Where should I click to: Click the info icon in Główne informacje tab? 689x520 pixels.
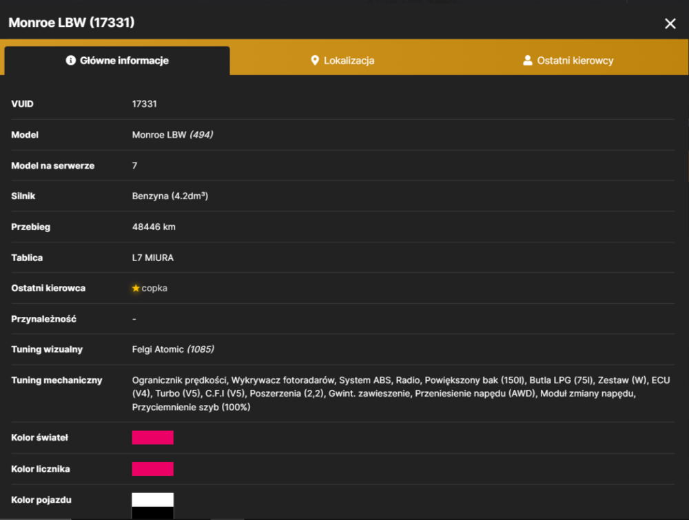pyautogui.click(x=70, y=60)
